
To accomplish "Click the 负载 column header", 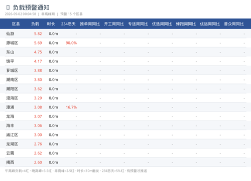I will tap(35, 24).
